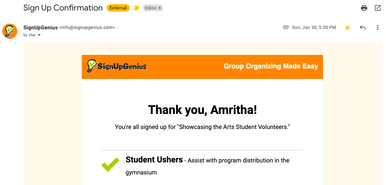
Task: Click the Inbox label tag
Action: point(150,8)
